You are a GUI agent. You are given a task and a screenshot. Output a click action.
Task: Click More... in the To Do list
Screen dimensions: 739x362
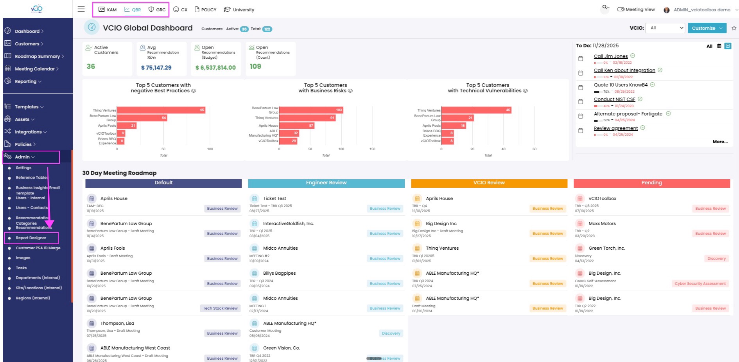[x=720, y=142]
